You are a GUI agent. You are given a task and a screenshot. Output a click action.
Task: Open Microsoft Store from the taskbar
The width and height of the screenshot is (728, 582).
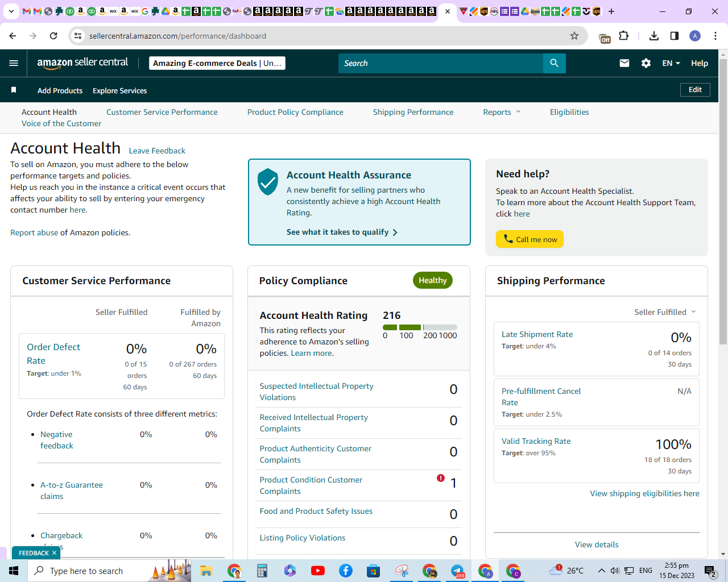point(374,571)
